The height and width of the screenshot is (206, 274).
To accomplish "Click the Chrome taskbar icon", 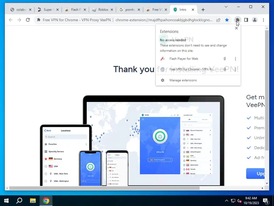I will point(46,201).
